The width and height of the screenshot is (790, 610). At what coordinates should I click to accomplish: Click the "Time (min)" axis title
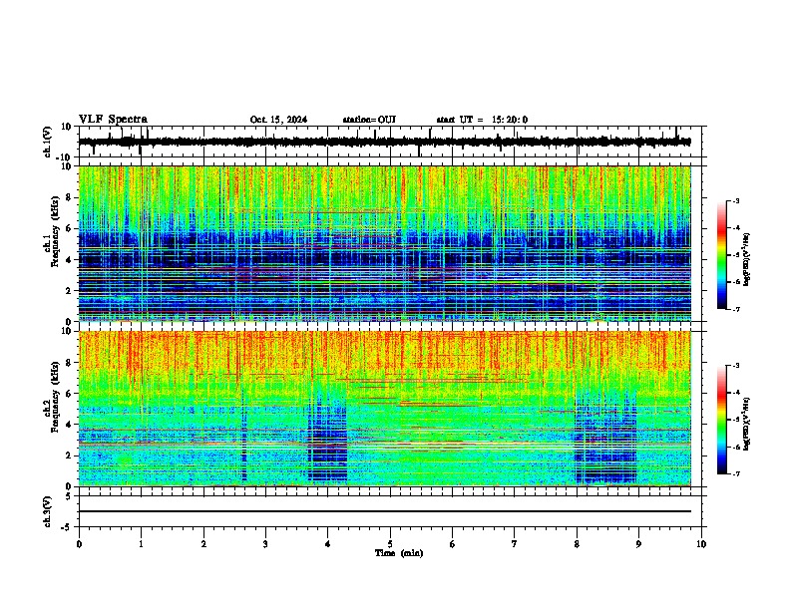[x=399, y=553]
